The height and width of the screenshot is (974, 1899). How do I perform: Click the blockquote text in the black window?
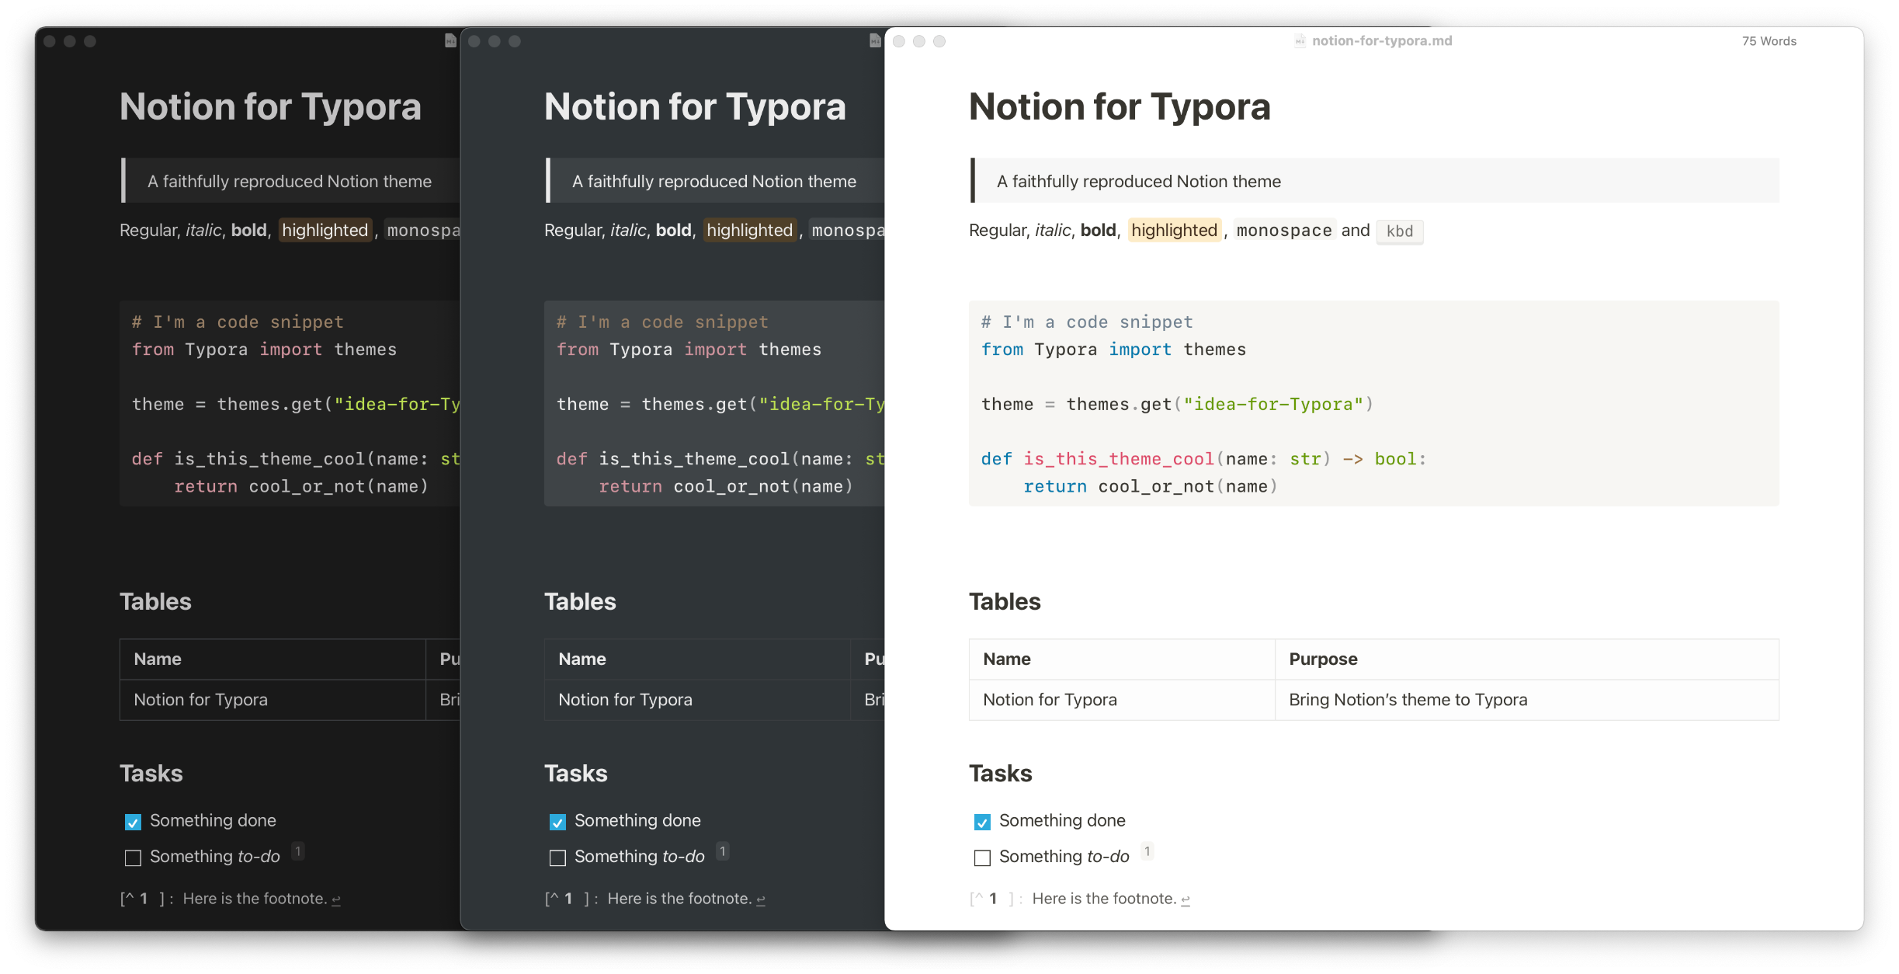tap(290, 181)
